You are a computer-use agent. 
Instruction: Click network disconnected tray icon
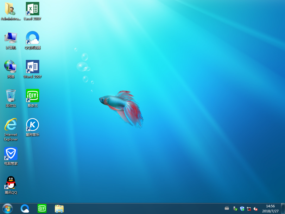(249, 209)
